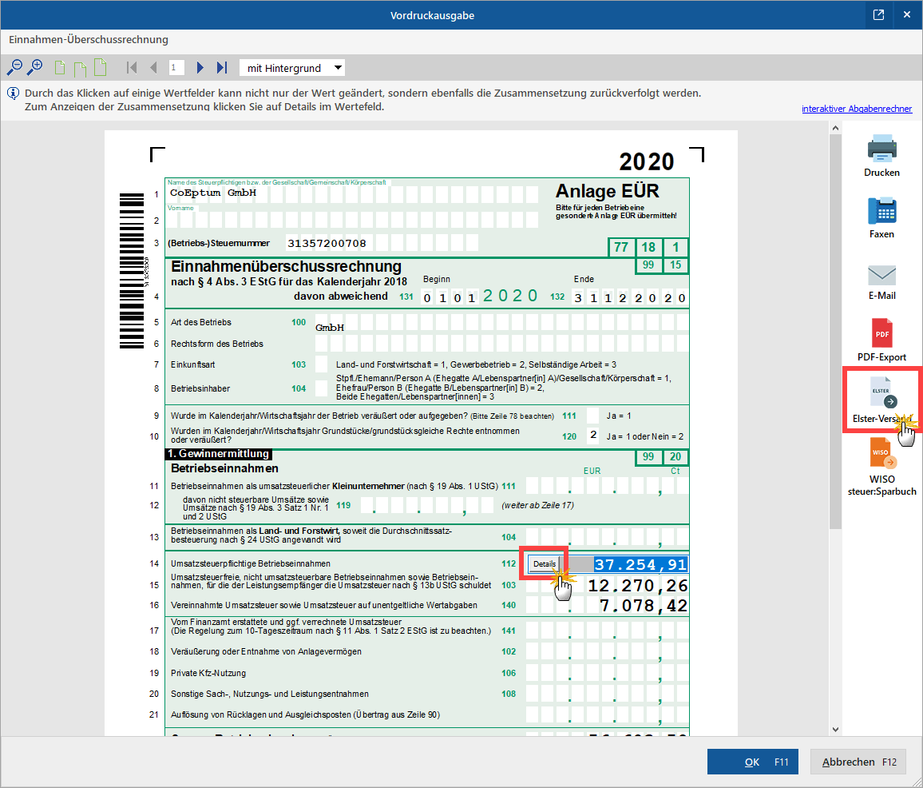Viewport: 923px width, 788px height.
Task: Click the scrollbar up arrow
Action: pos(835,128)
